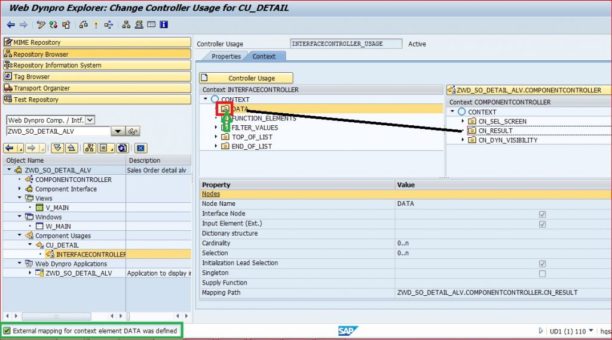612x340 pixels.
Task: Close the object browser with X icon
Action: 140,148
